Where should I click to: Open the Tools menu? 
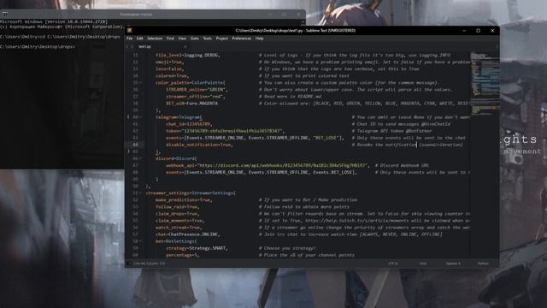(207, 38)
